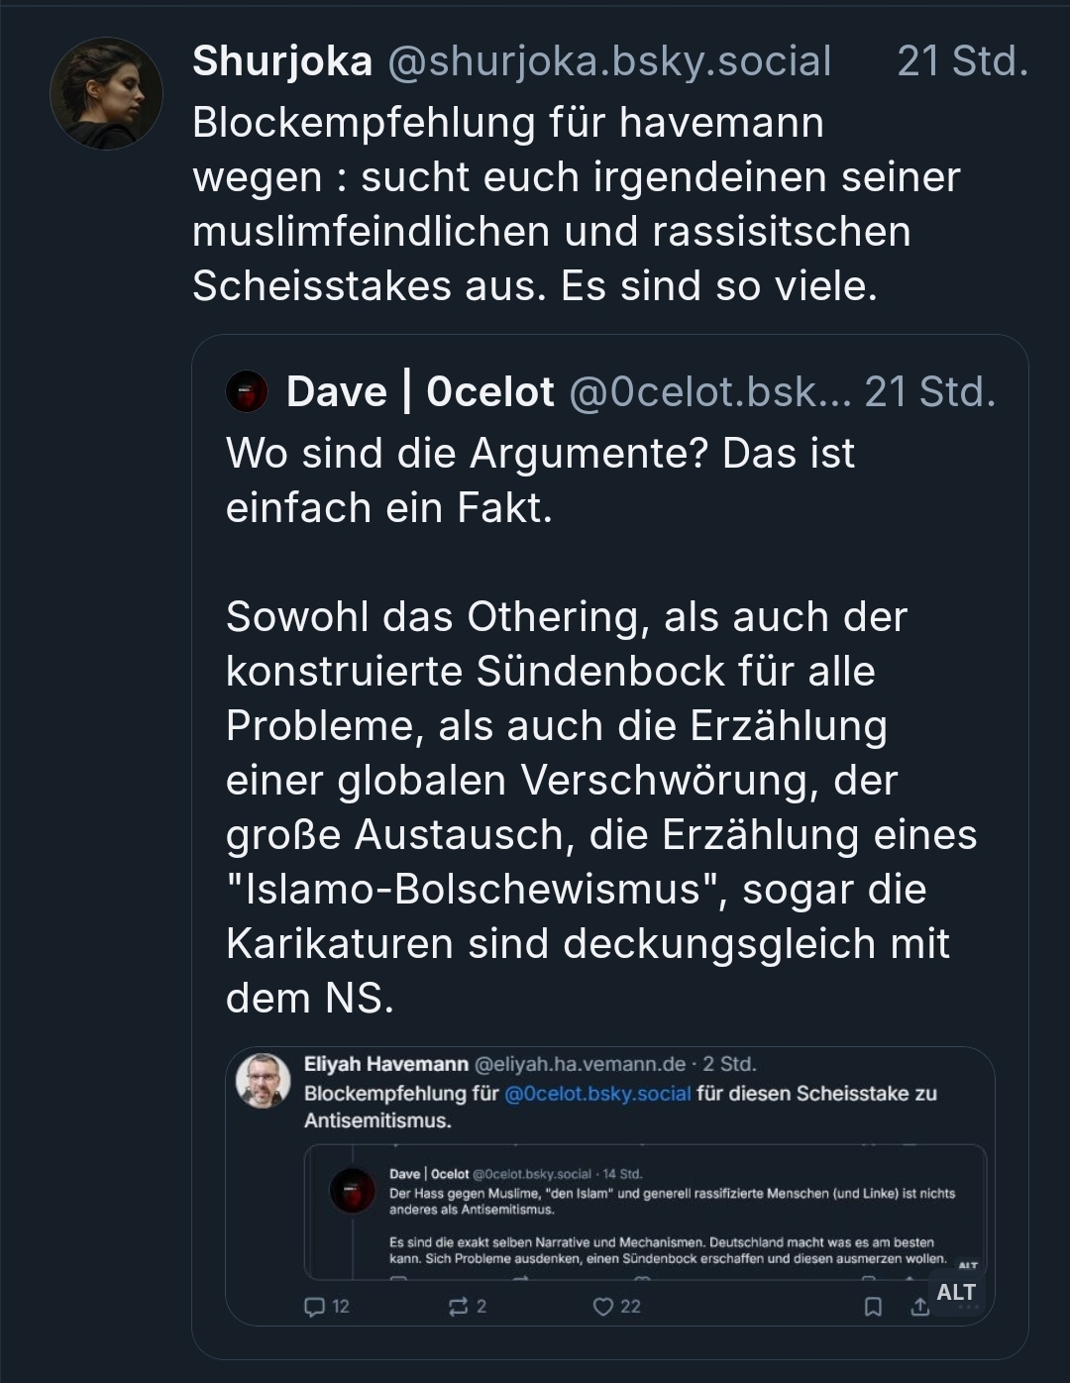Click the repost arrows icon with 2
The width and height of the screenshot is (1070, 1383).
click(458, 1307)
